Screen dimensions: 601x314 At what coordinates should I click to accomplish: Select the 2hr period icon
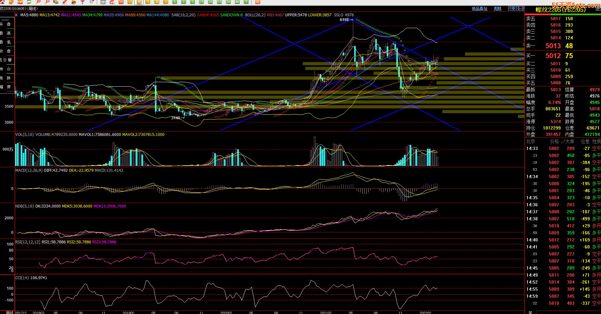[228, 2]
